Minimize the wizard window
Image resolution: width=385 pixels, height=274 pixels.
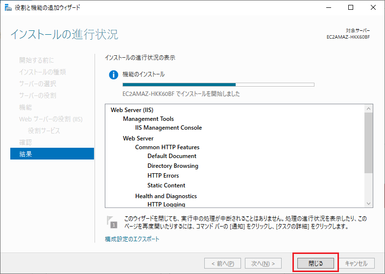coord(329,8)
